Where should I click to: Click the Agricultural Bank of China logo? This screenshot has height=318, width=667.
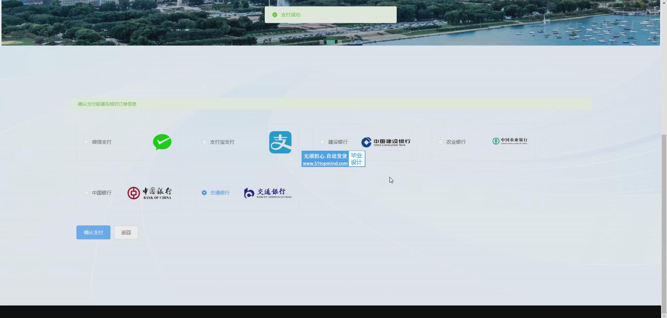pyautogui.click(x=510, y=141)
